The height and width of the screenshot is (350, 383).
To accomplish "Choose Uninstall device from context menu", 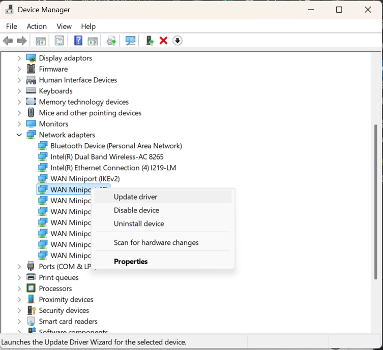I will point(163,224).
